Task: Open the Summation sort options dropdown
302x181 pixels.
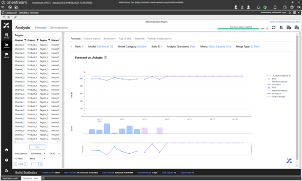Action: point(38,154)
